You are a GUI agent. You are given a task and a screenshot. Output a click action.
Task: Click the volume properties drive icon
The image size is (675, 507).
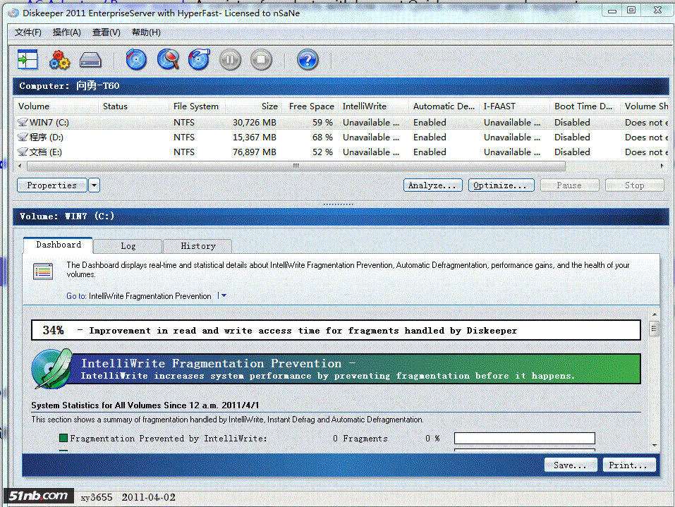90,60
